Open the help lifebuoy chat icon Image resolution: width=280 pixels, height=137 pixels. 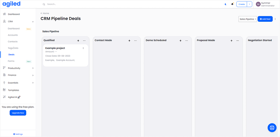coord(272,127)
